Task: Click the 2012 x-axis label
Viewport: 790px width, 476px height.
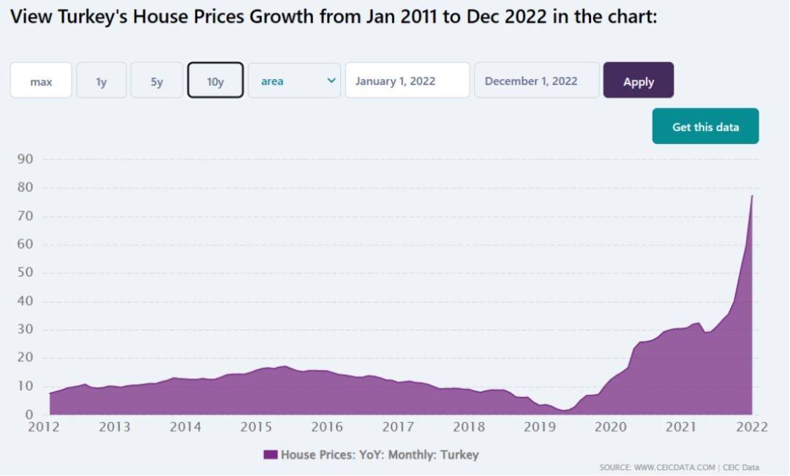Action: coord(44,427)
